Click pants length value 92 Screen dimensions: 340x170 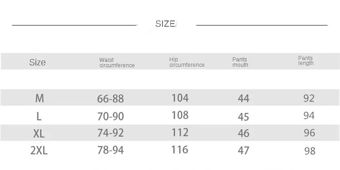[x=309, y=98]
